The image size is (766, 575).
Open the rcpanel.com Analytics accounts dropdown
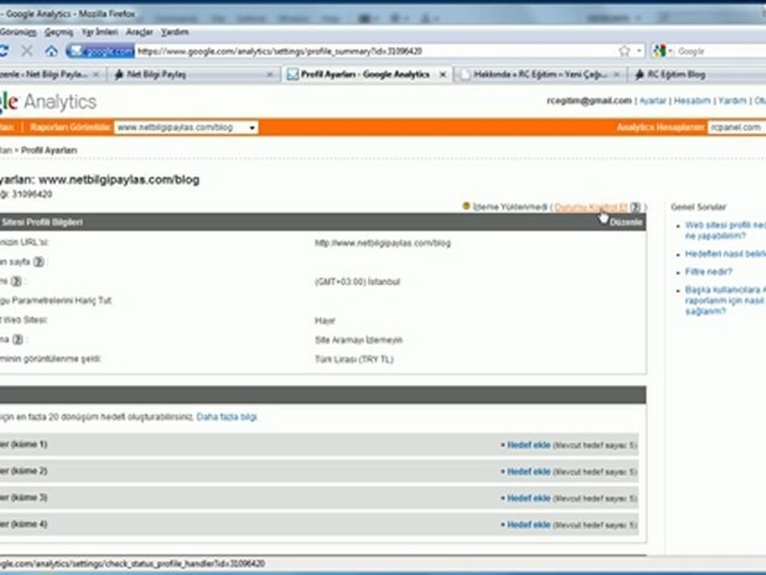(736, 128)
